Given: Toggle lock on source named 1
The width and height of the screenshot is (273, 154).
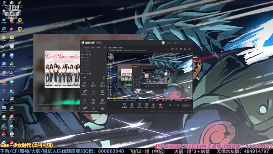Looking at the screenshot, I should [x=85, y=57].
